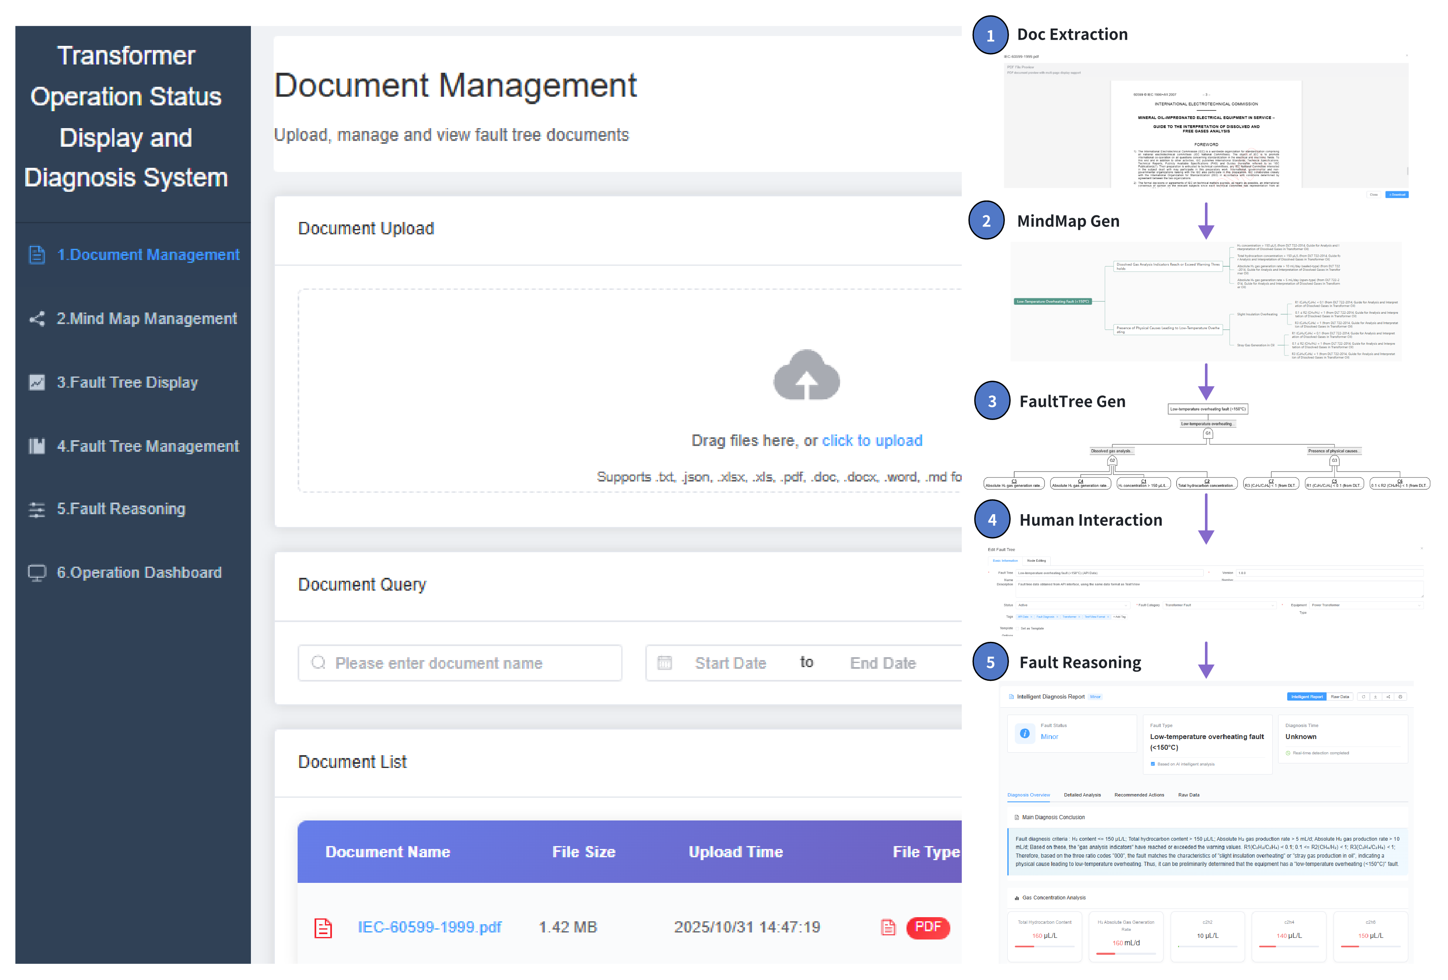The height and width of the screenshot is (980, 1448).
Task: Click the print icon in diagnosis report
Action: tap(1400, 696)
